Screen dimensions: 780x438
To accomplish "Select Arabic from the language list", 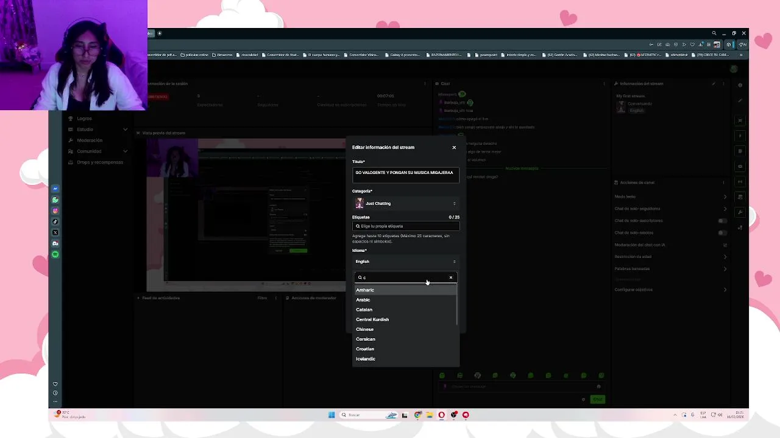I will (405, 300).
